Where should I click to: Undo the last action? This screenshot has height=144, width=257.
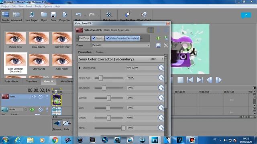(78, 15)
